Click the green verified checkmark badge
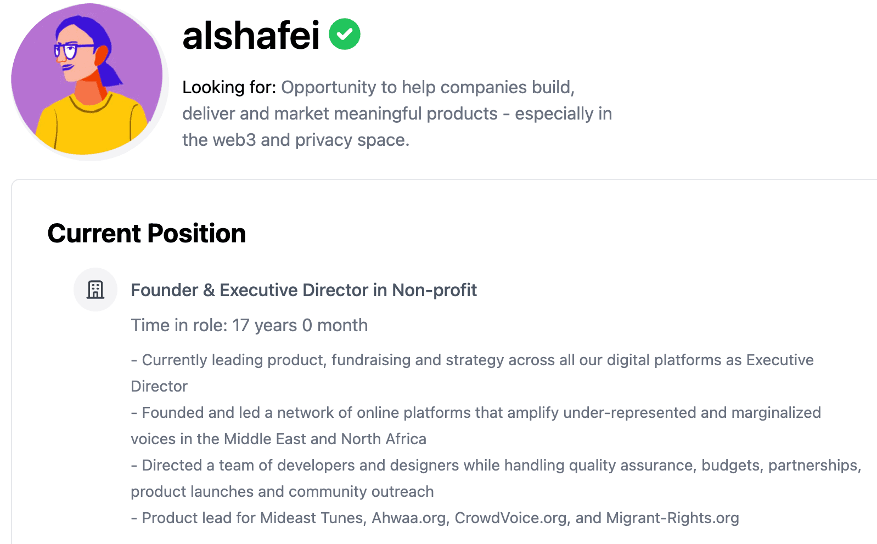 [x=345, y=34]
